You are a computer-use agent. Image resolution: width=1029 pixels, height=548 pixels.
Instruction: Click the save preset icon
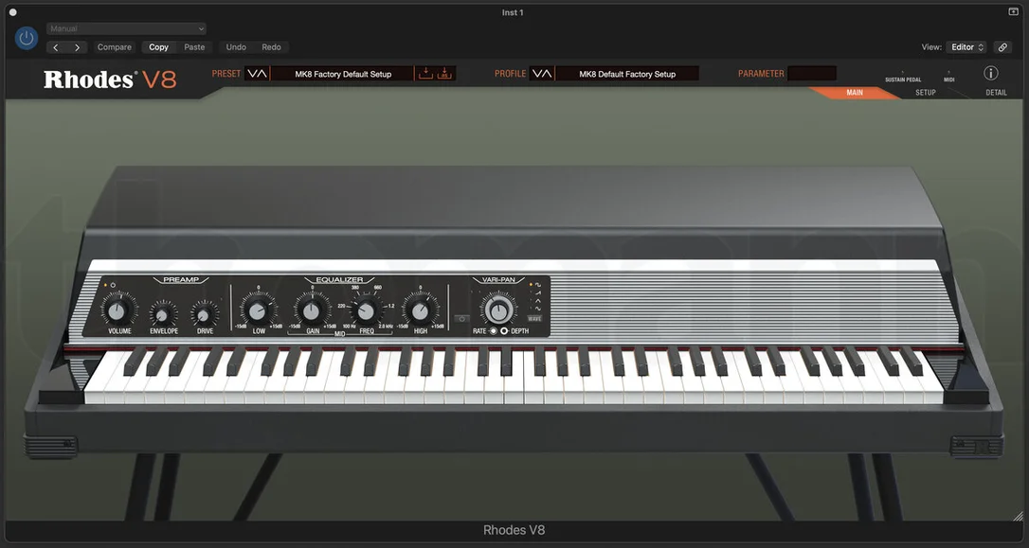tap(425, 74)
